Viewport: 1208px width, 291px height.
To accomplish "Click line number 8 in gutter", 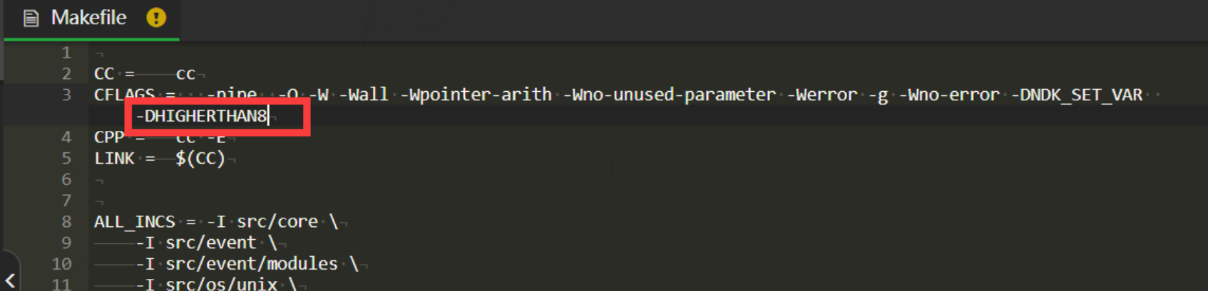I will (x=66, y=221).
